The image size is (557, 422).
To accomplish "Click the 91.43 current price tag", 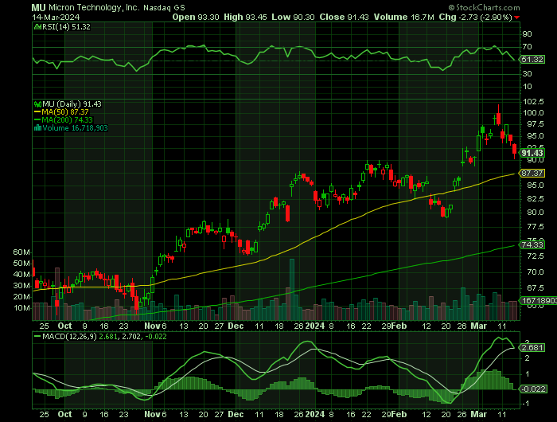I will point(532,154).
